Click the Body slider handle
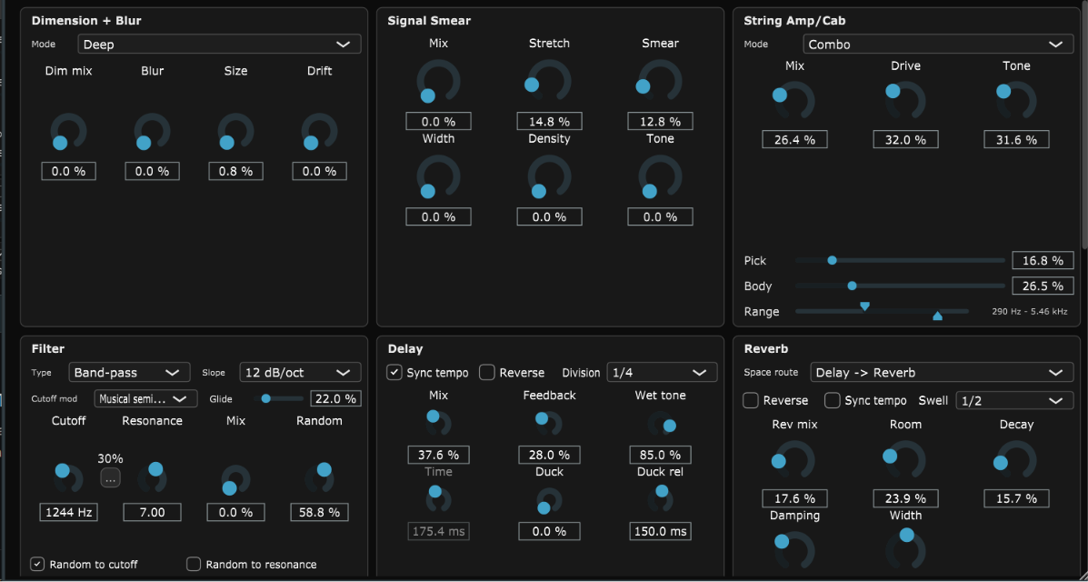1088x582 pixels. pyautogui.click(x=852, y=286)
